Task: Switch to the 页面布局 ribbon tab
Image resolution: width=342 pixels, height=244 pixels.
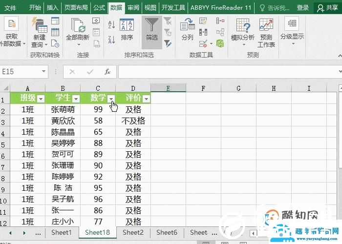Action: tap(76, 8)
